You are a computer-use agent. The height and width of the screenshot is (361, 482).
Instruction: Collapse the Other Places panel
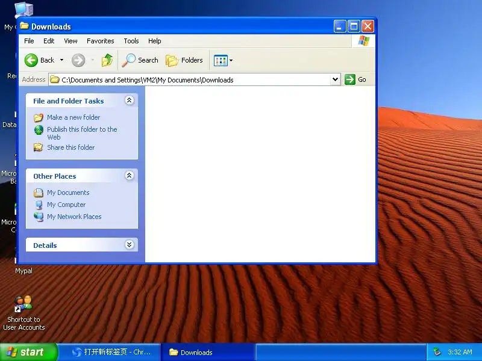click(x=130, y=176)
